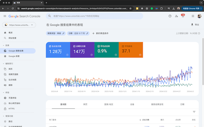Click the page vertical scrollbar
The width and height of the screenshot is (204, 127).
coord(203,62)
